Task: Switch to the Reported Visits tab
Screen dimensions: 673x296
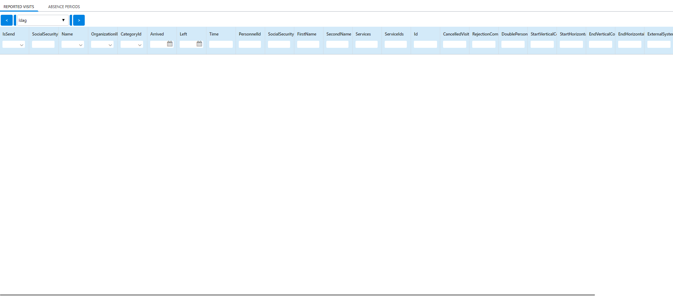Action: tap(19, 7)
